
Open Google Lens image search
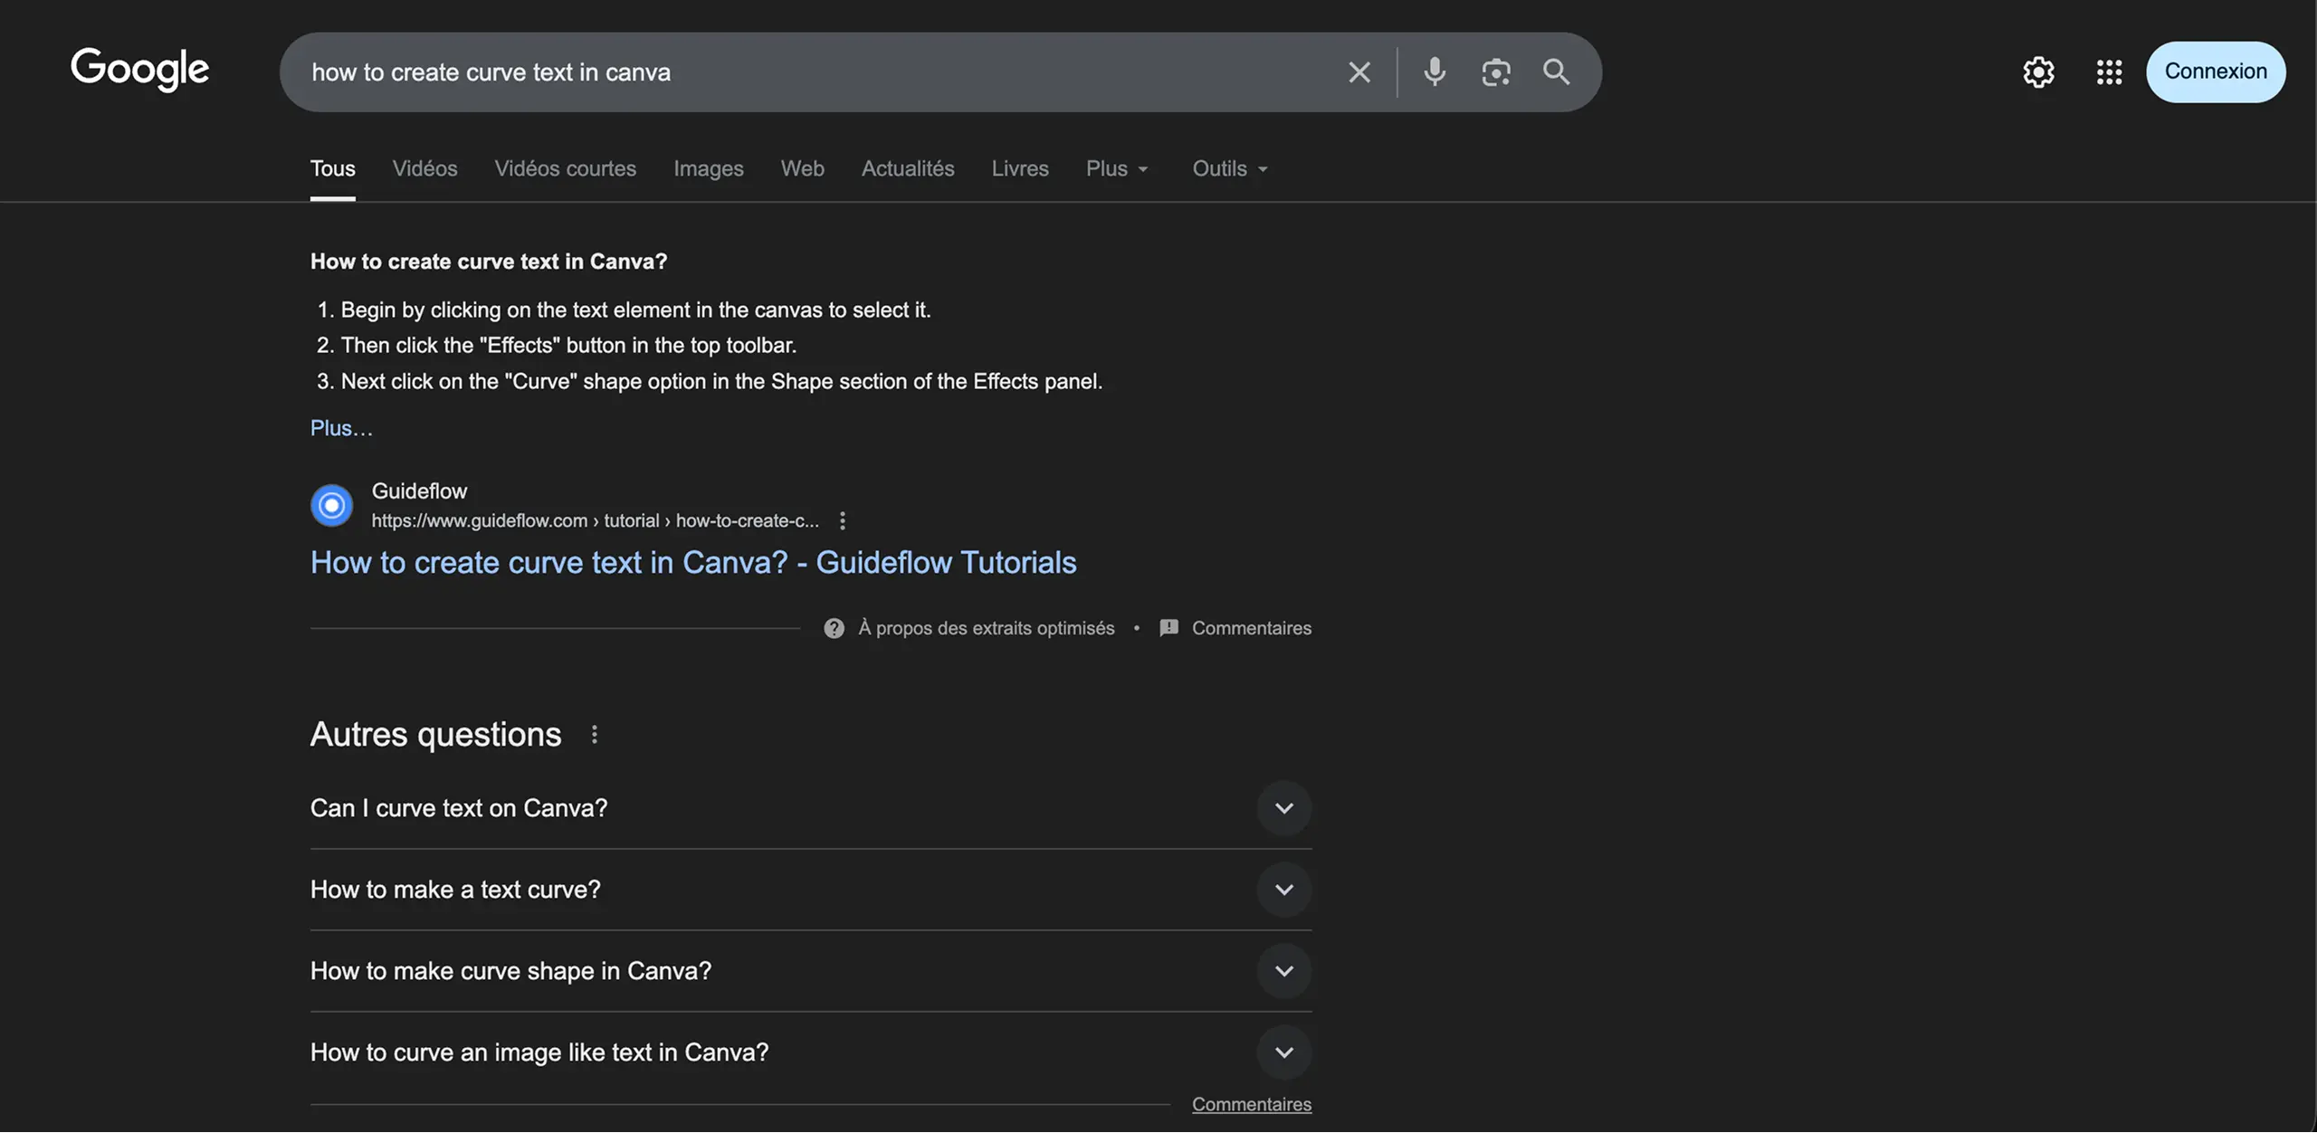click(x=1495, y=71)
